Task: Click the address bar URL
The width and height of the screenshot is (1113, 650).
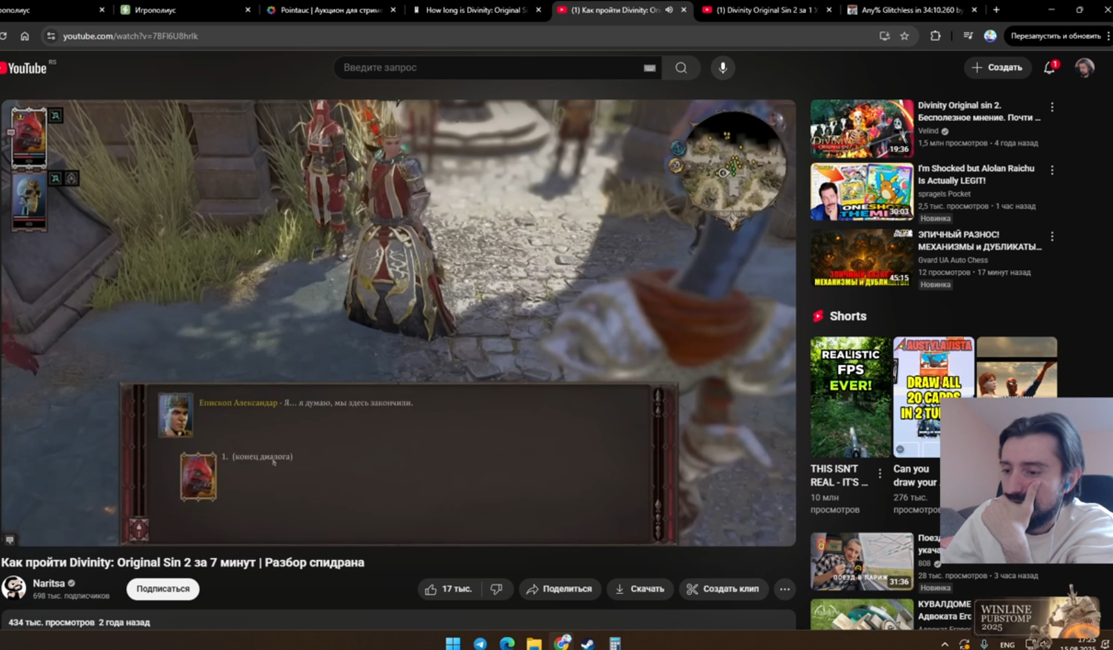Action: (131, 36)
